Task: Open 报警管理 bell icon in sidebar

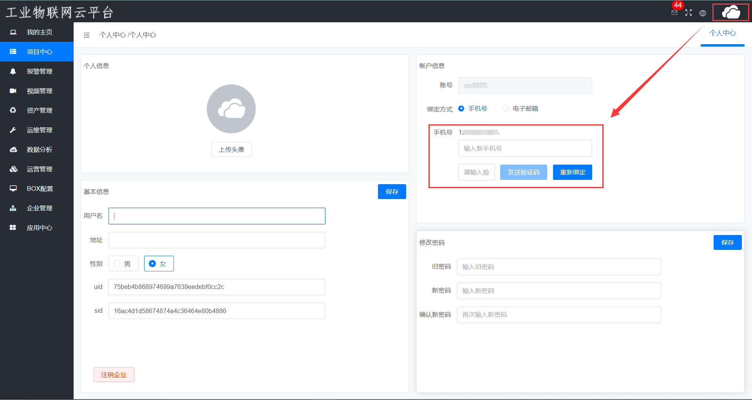Action: [13, 71]
